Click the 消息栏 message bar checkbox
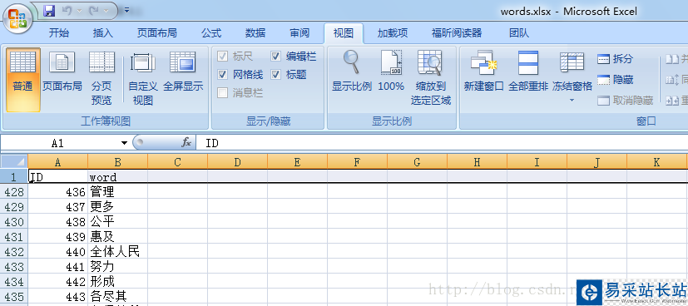This screenshot has height=306, width=688. [x=222, y=93]
